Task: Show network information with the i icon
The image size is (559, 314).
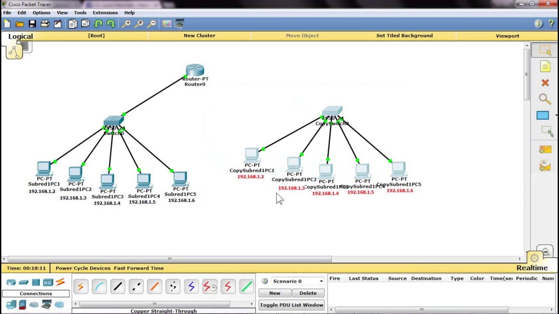Action: point(538,24)
